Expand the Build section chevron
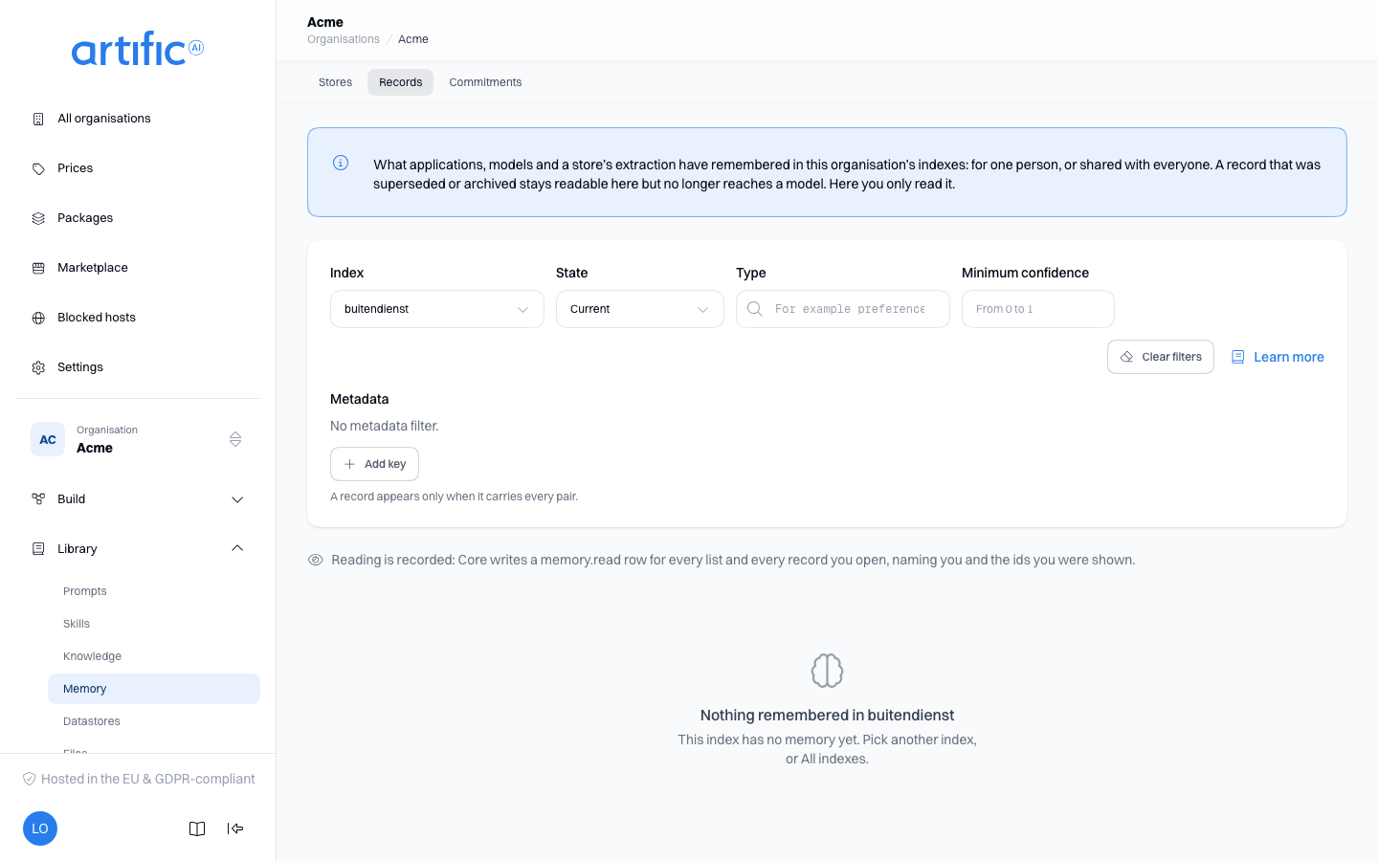1378x861 pixels. 237,499
